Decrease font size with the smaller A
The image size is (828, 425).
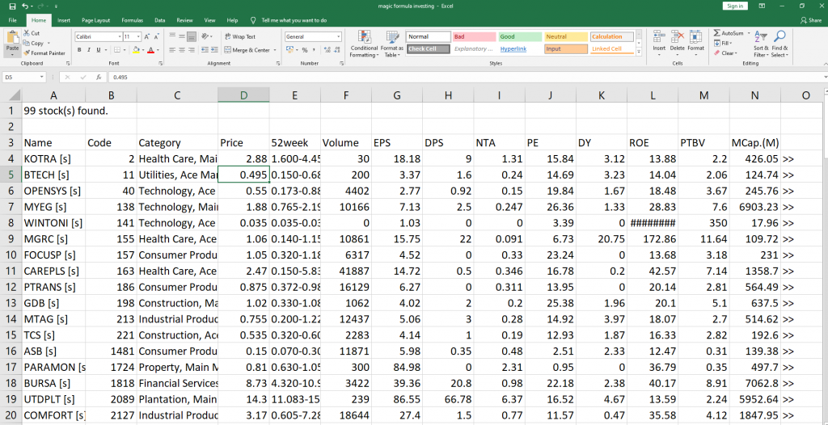tap(157, 37)
